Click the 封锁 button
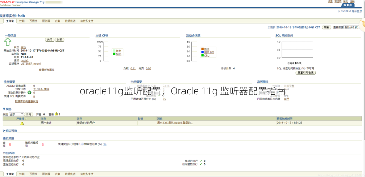365x177 pixels. click(x=60, y=40)
